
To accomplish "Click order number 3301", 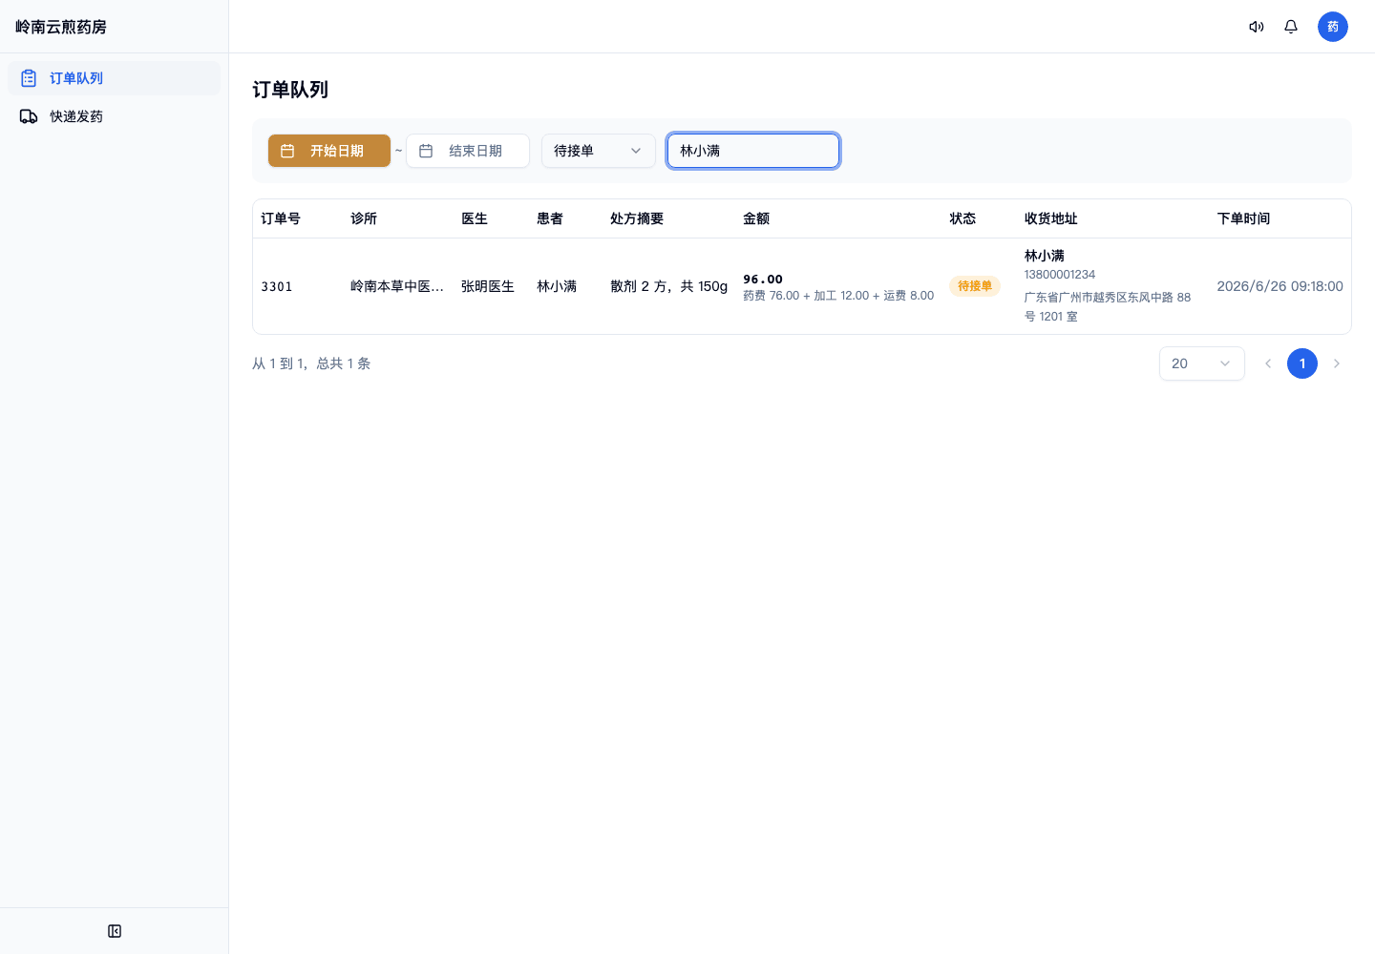I will tap(277, 286).
